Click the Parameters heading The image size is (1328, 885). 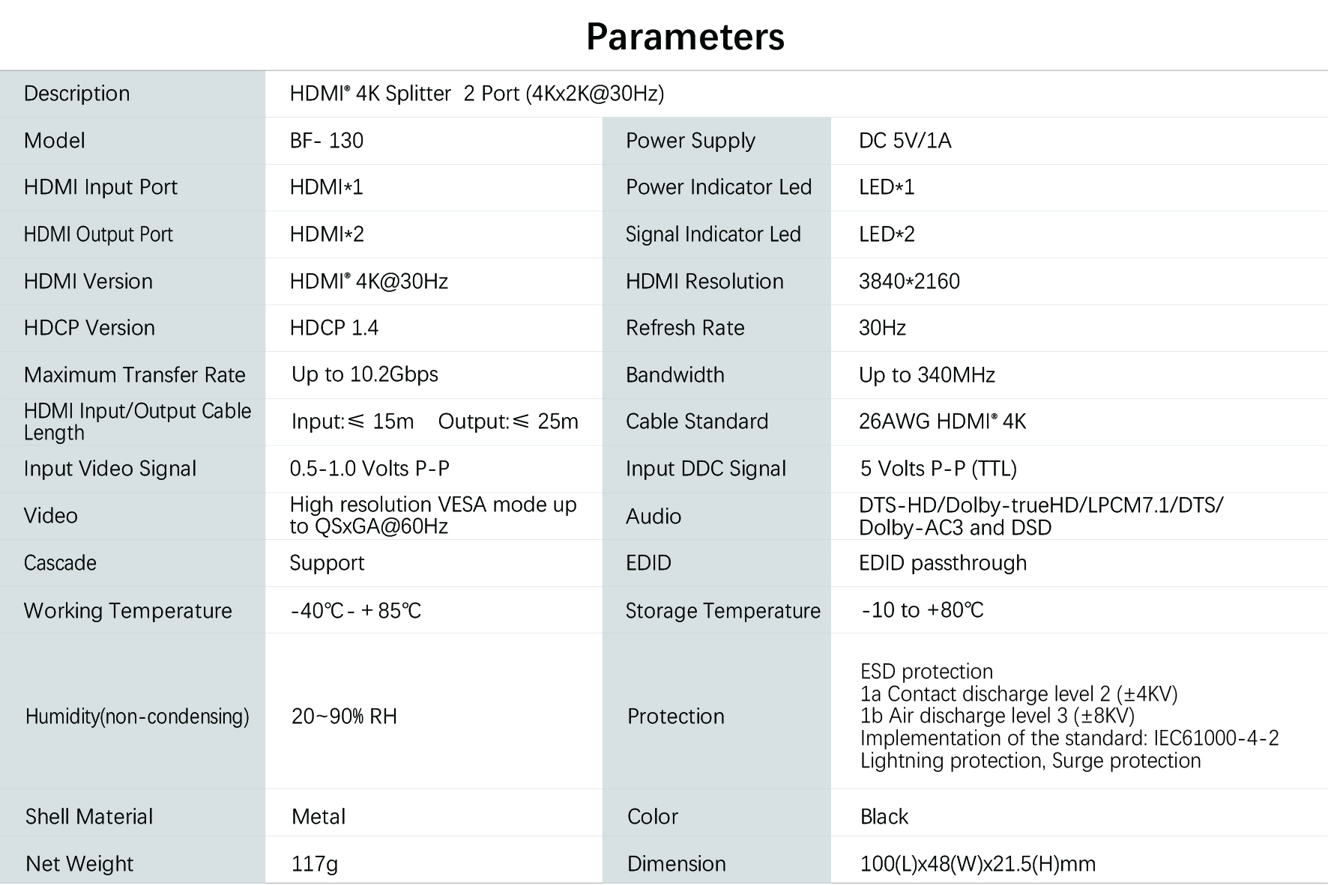pyautogui.click(x=685, y=37)
